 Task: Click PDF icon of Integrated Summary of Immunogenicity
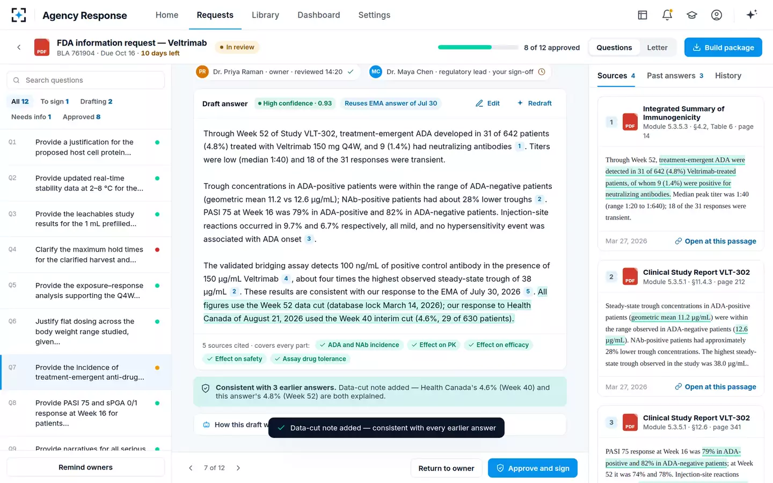click(630, 122)
